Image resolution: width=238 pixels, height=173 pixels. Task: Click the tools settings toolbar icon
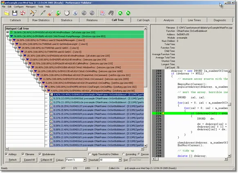coord(33,13)
